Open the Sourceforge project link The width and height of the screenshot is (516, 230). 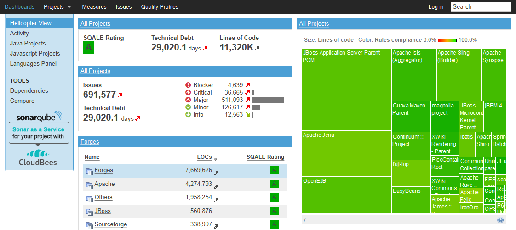(110, 224)
